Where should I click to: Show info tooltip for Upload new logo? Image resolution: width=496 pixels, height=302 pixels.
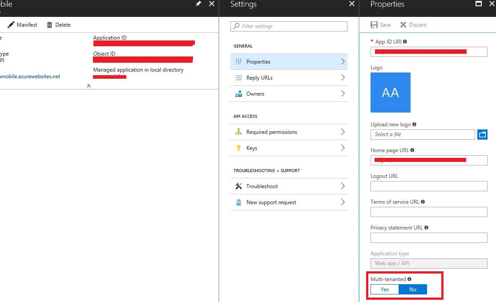pyautogui.click(x=415, y=124)
